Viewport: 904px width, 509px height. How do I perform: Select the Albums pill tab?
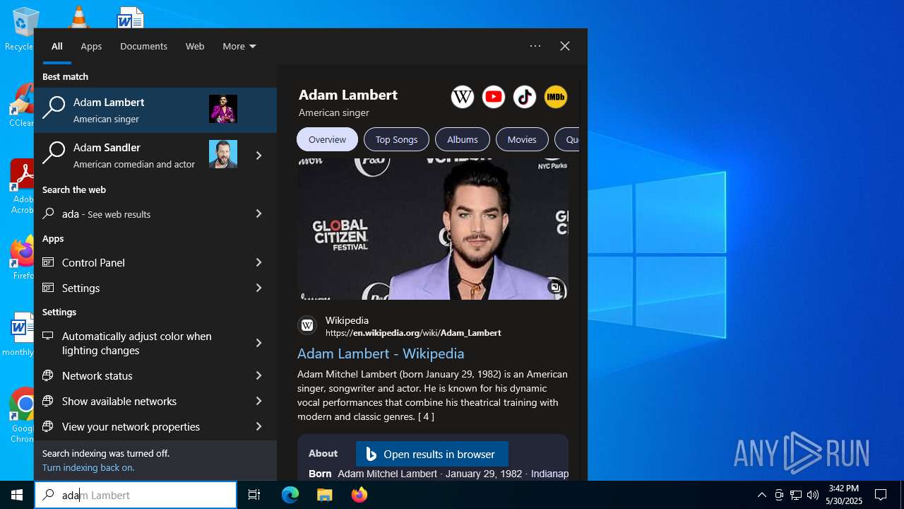click(463, 139)
